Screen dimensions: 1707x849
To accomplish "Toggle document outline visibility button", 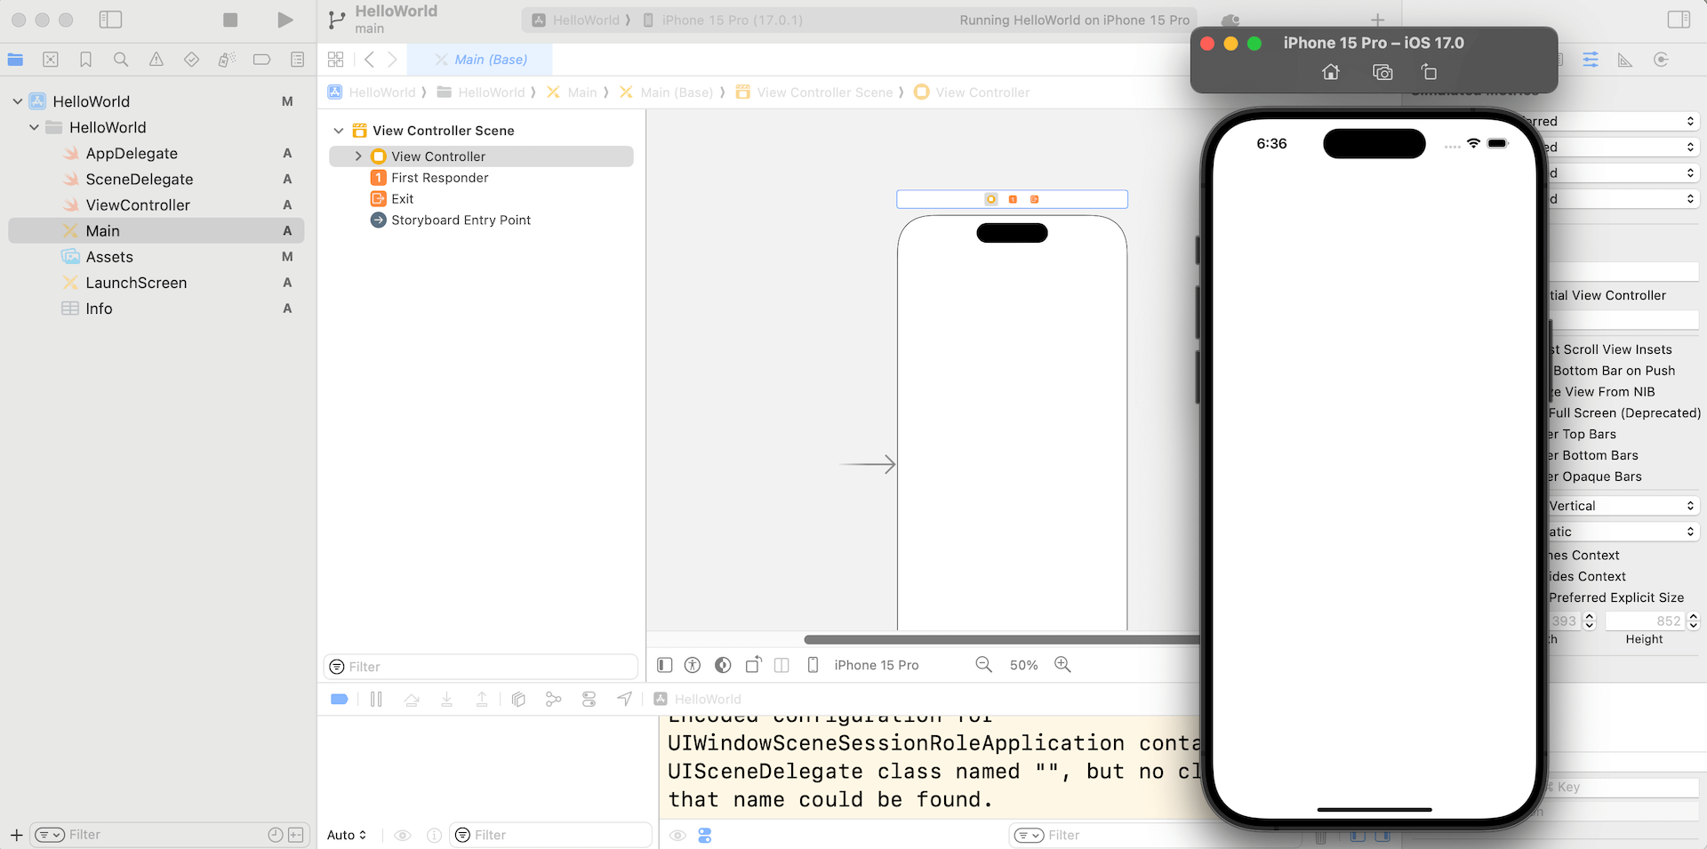I will pos(665,665).
